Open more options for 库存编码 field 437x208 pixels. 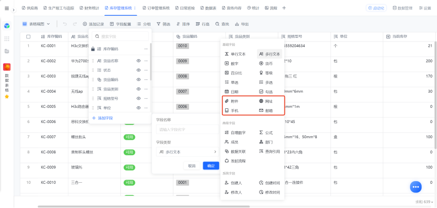146,49
